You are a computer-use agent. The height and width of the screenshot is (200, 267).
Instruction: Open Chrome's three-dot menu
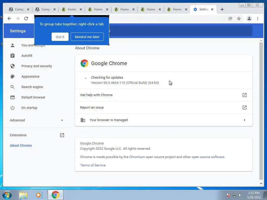coord(258,18)
